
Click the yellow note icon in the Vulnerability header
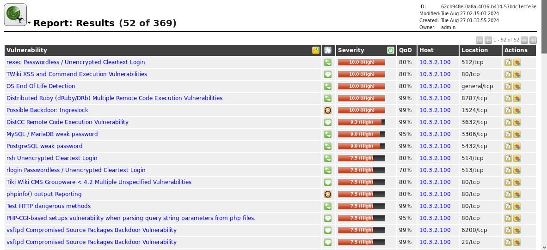(316, 50)
